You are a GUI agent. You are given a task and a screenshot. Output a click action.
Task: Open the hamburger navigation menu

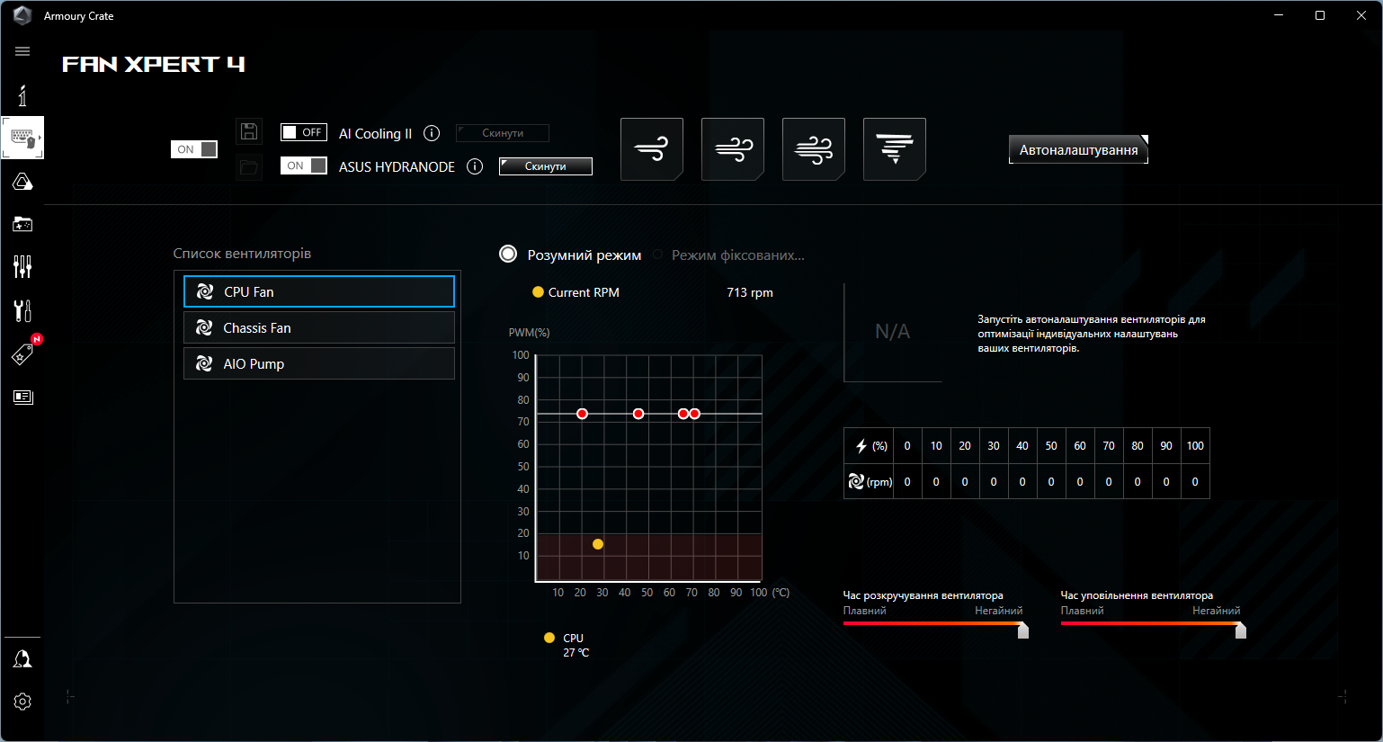pos(22,51)
